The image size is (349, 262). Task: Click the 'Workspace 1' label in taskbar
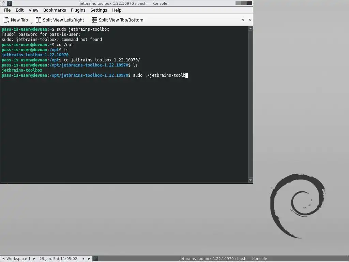pyautogui.click(x=18, y=259)
